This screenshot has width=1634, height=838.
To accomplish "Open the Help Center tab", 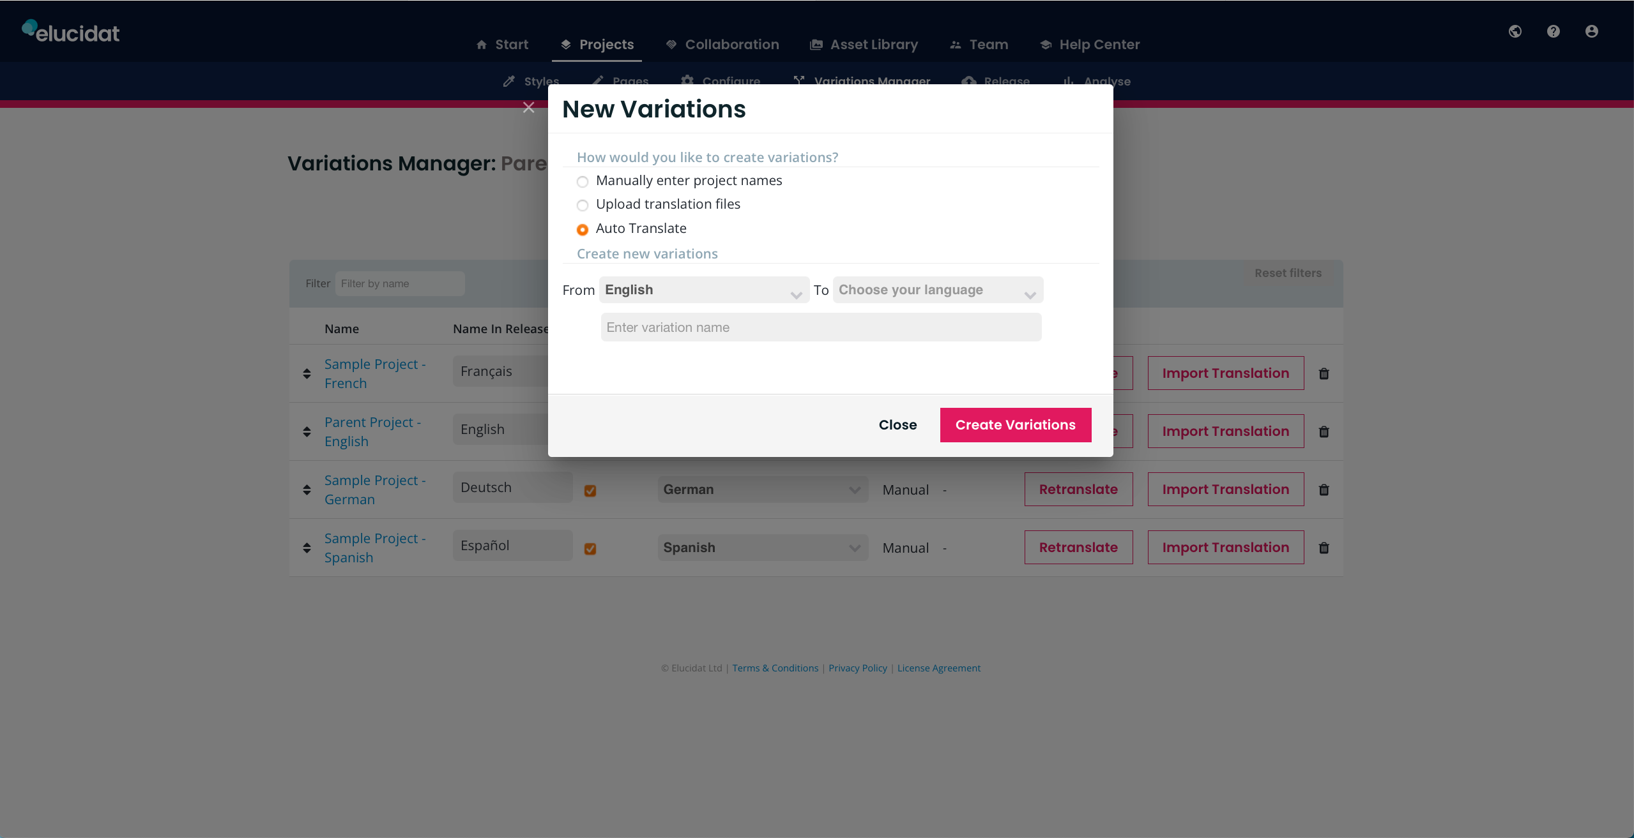I will pos(1090,45).
